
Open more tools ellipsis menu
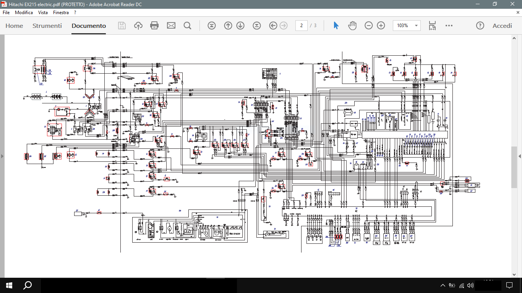(449, 26)
